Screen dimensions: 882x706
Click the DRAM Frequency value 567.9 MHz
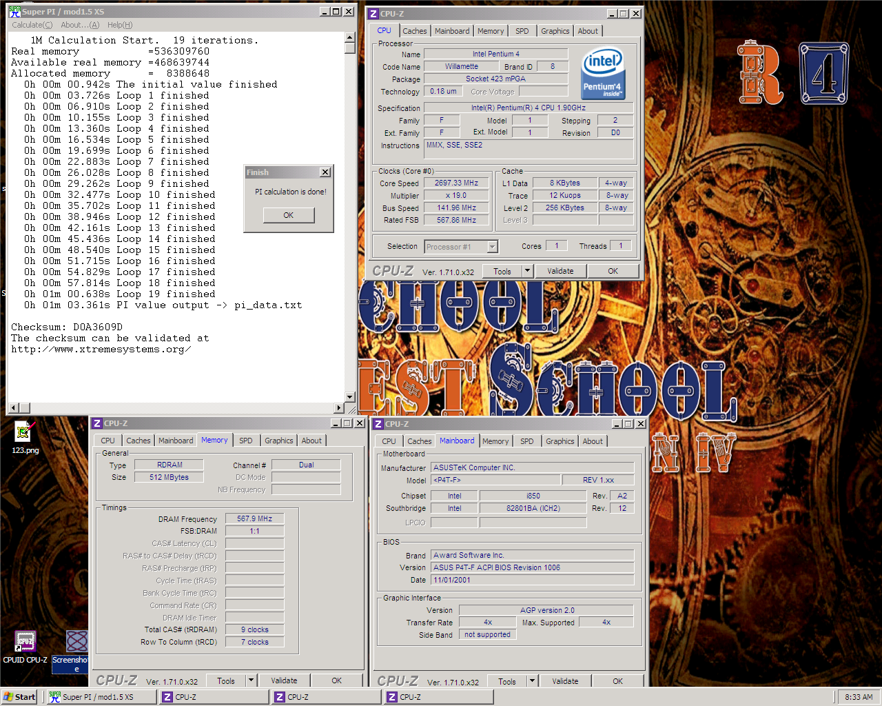[x=255, y=518]
